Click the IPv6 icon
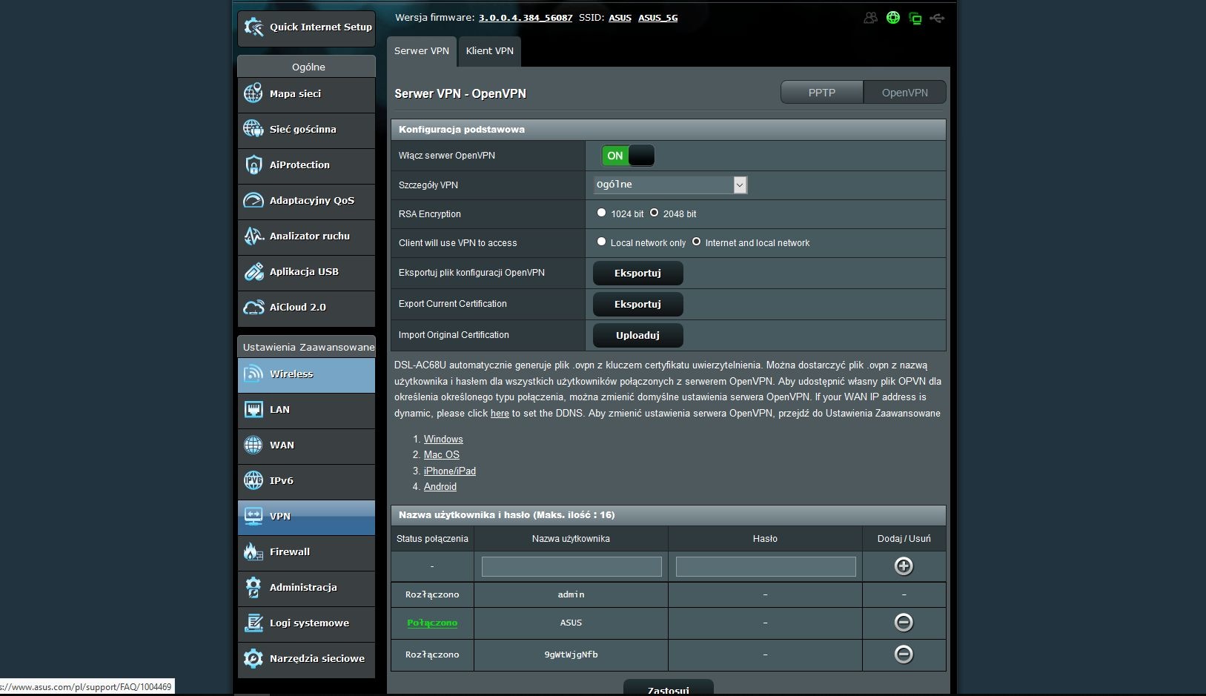Screen dimensions: 1206x696 point(254,480)
